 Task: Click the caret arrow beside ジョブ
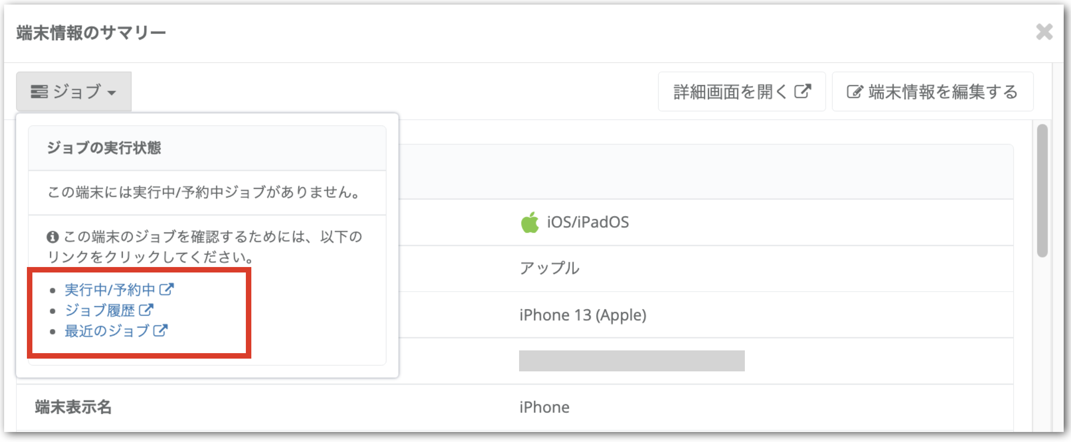pos(112,93)
